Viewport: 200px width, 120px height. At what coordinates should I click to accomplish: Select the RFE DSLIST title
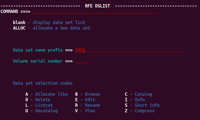(x=98, y=6)
